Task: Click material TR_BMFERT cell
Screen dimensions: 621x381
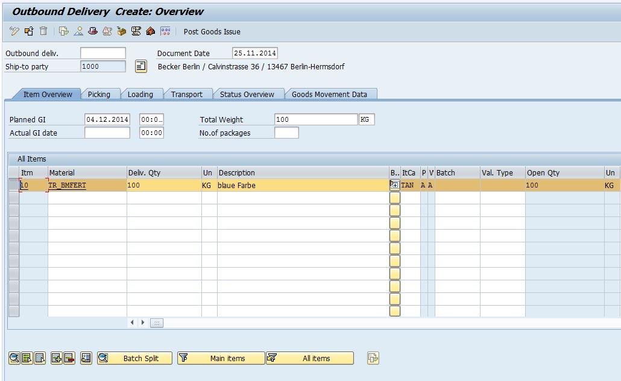Action: pyautogui.click(x=87, y=185)
